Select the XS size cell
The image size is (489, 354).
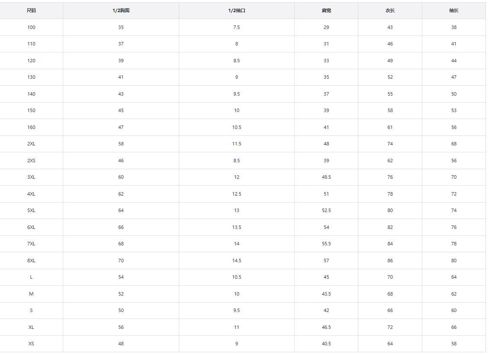coord(31,344)
